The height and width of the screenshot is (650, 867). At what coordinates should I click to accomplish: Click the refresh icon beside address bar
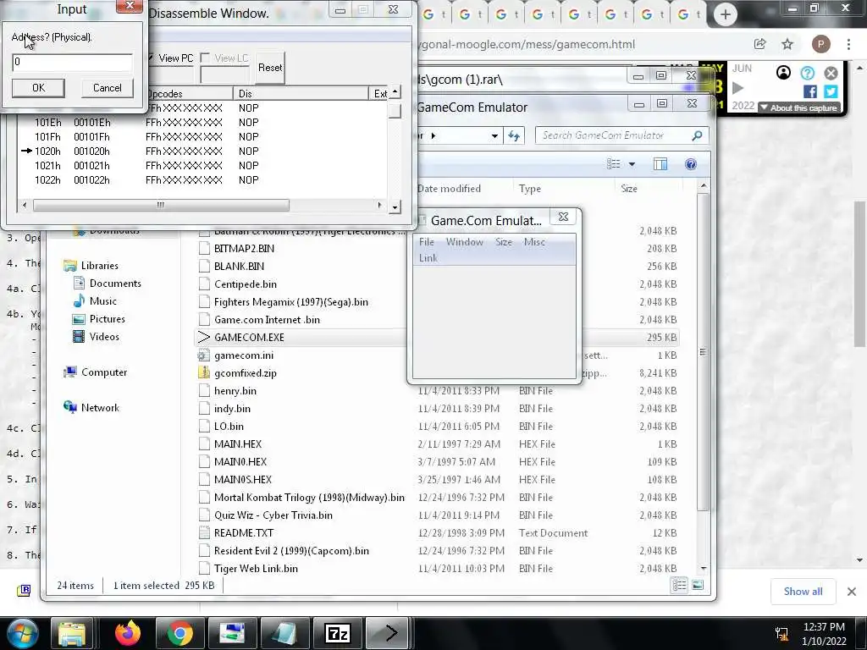tap(514, 135)
